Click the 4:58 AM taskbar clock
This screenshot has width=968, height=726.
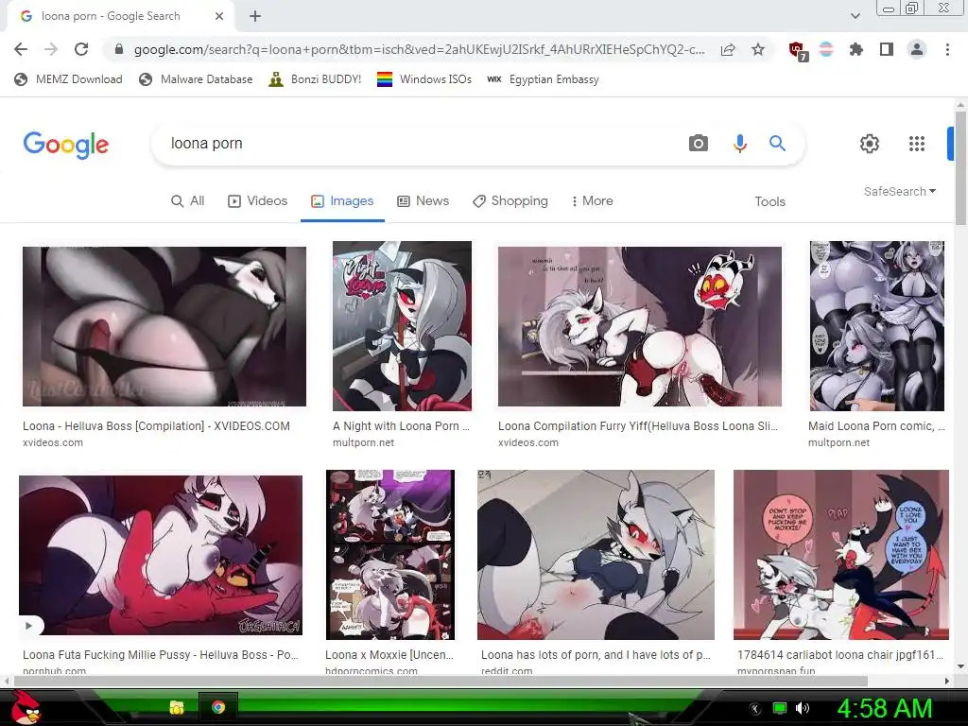click(885, 708)
